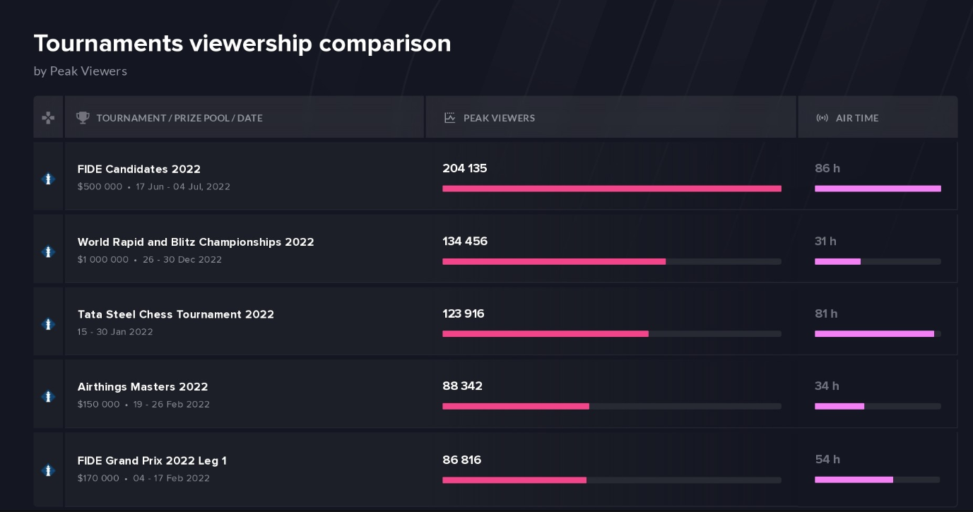Click chess icon in FIDE Candidates 2022 row
The height and width of the screenshot is (512, 973).
click(x=48, y=179)
